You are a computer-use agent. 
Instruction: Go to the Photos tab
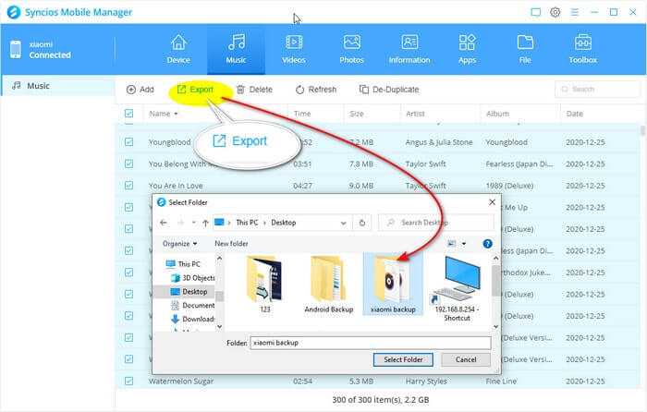tap(351, 49)
